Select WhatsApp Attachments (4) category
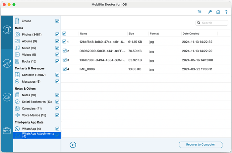The width and height of the screenshot is (232, 153). coord(37,135)
